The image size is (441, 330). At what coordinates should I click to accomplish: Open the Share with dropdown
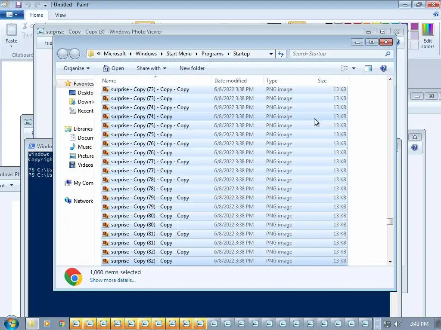pos(151,68)
